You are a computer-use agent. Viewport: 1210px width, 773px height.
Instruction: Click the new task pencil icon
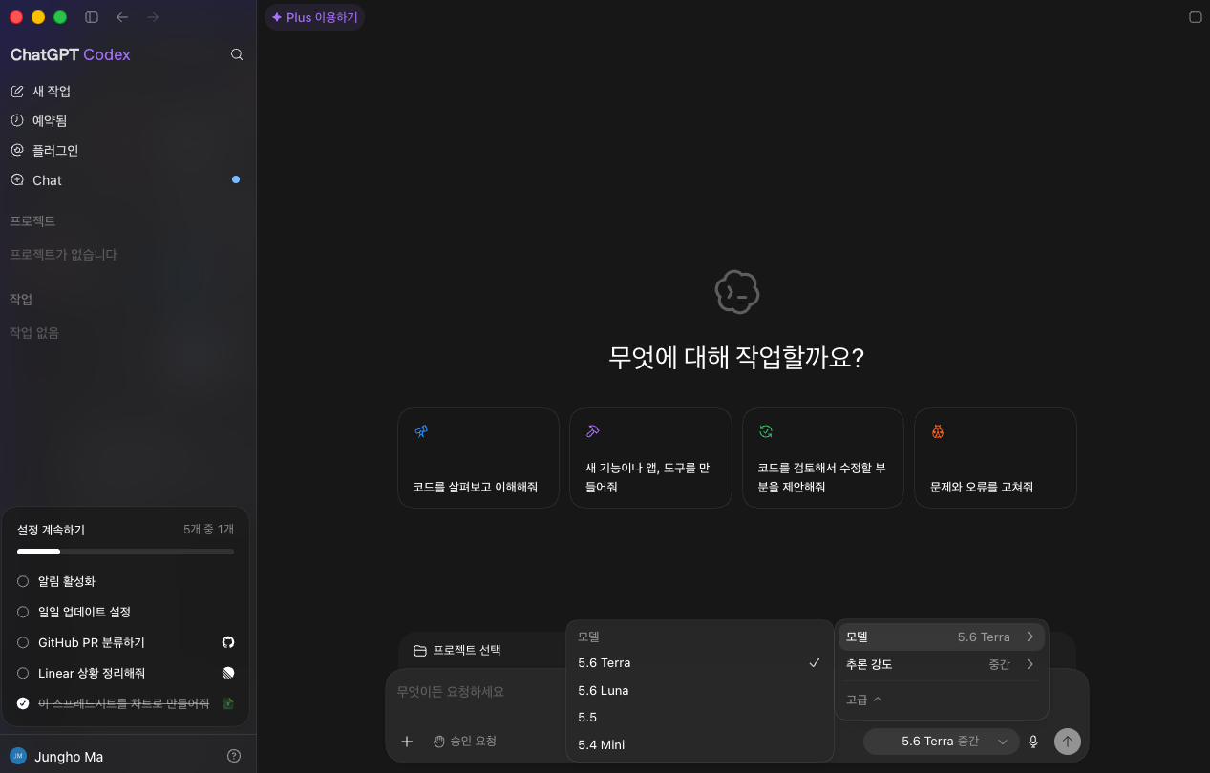16,92
